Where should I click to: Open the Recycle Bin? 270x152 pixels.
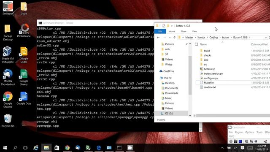pyautogui.click(x=8, y=121)
